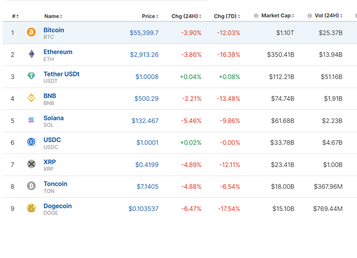
Task: Sort by rank number column
Action: coord(15,16)
